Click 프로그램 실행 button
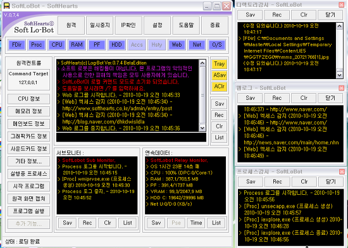 [29, 211]
